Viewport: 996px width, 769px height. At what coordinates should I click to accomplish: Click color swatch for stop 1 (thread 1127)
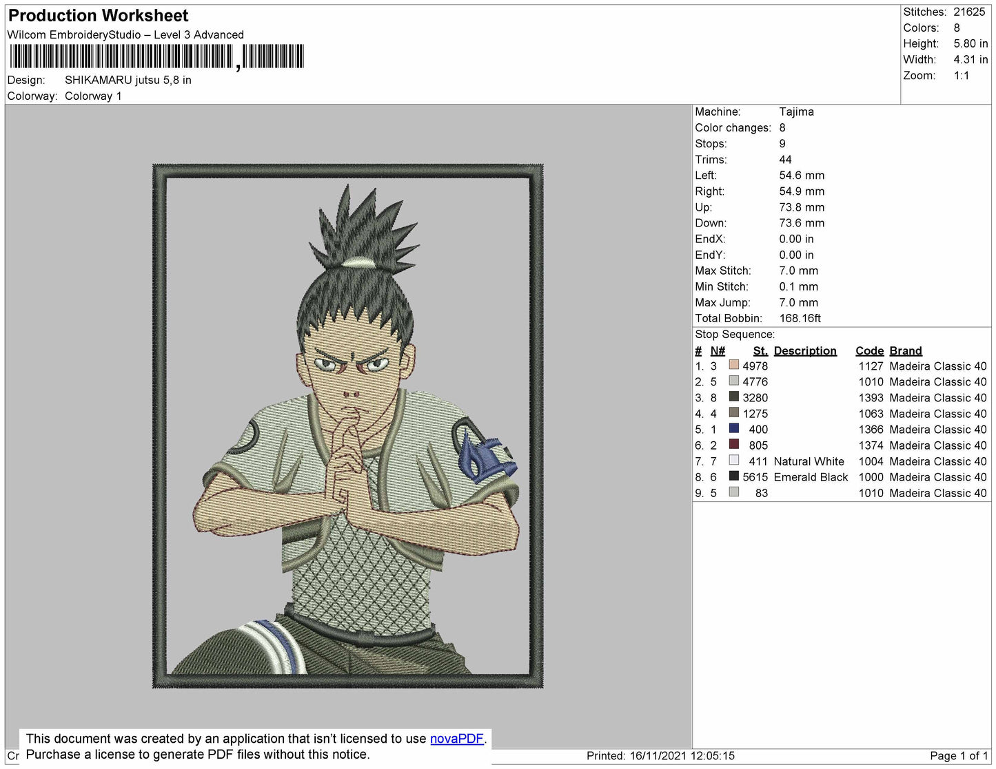[x=734, y=366]
